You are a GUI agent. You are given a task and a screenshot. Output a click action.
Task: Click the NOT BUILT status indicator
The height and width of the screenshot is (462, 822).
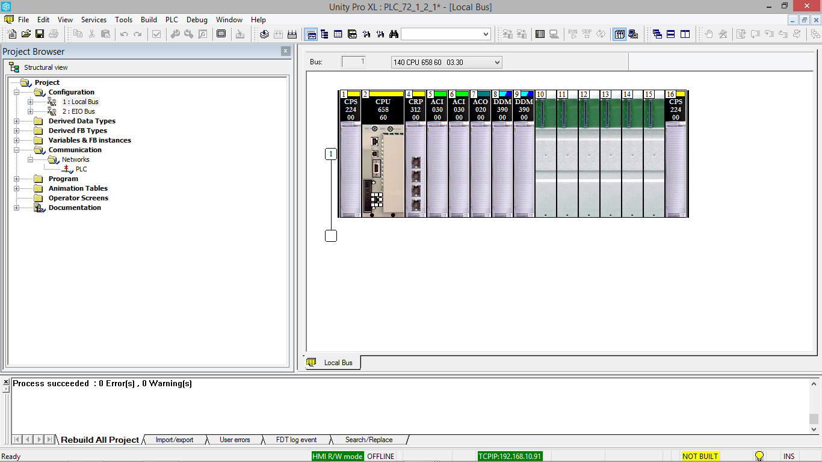(699, 456)
